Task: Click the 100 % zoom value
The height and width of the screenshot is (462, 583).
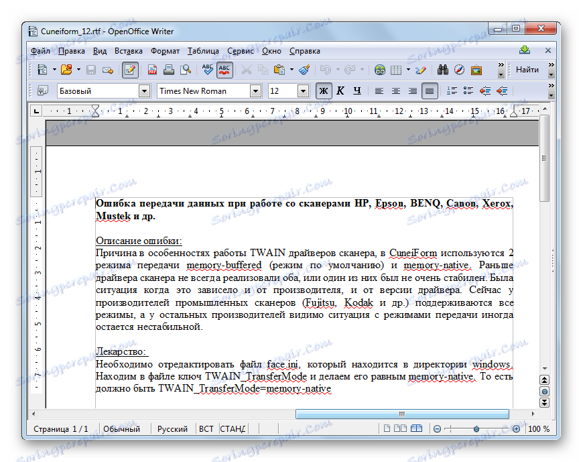Action: click(x=538, y=429)
